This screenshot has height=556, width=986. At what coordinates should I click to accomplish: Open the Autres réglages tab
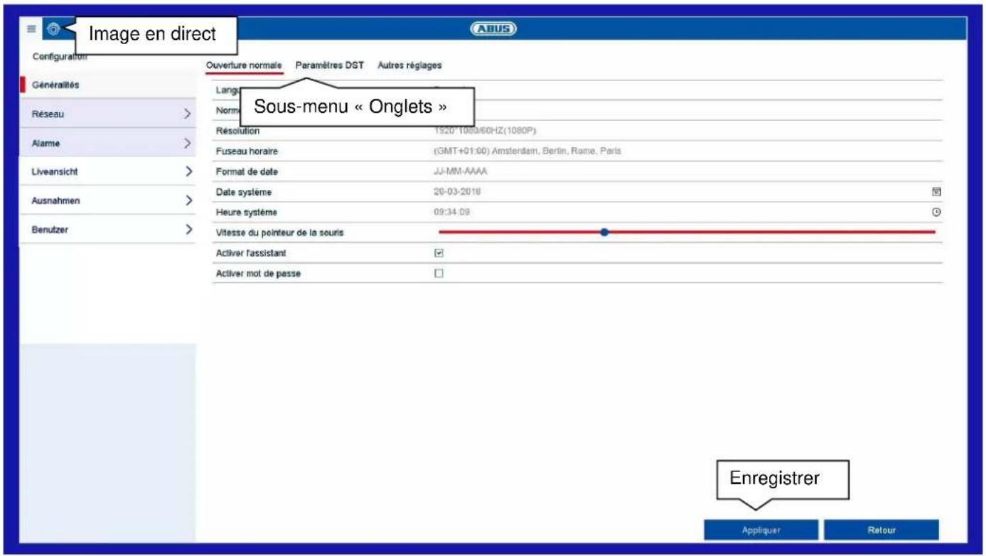[409, 65]
